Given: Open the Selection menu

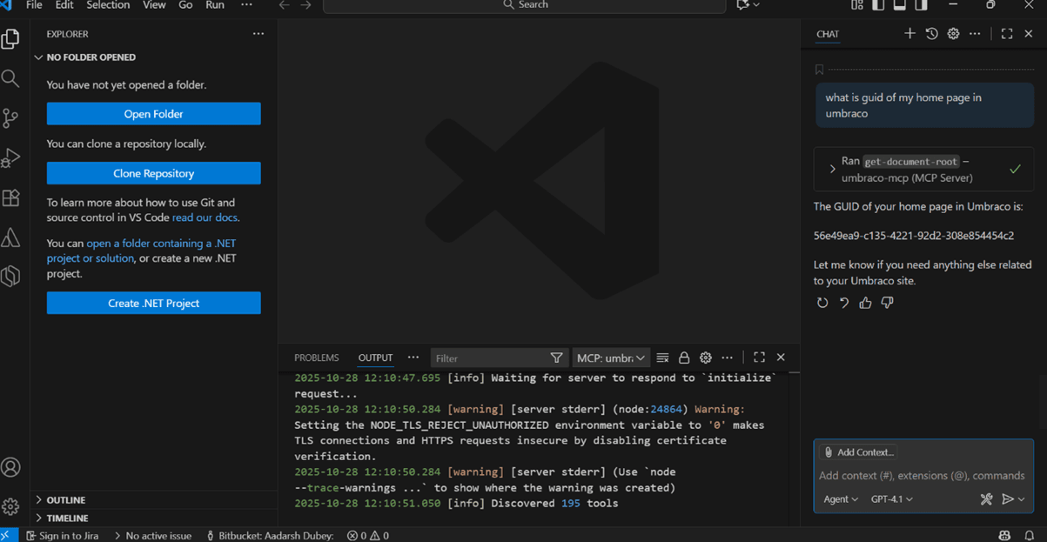Looking at the screenshot, I should click(108, 5).
